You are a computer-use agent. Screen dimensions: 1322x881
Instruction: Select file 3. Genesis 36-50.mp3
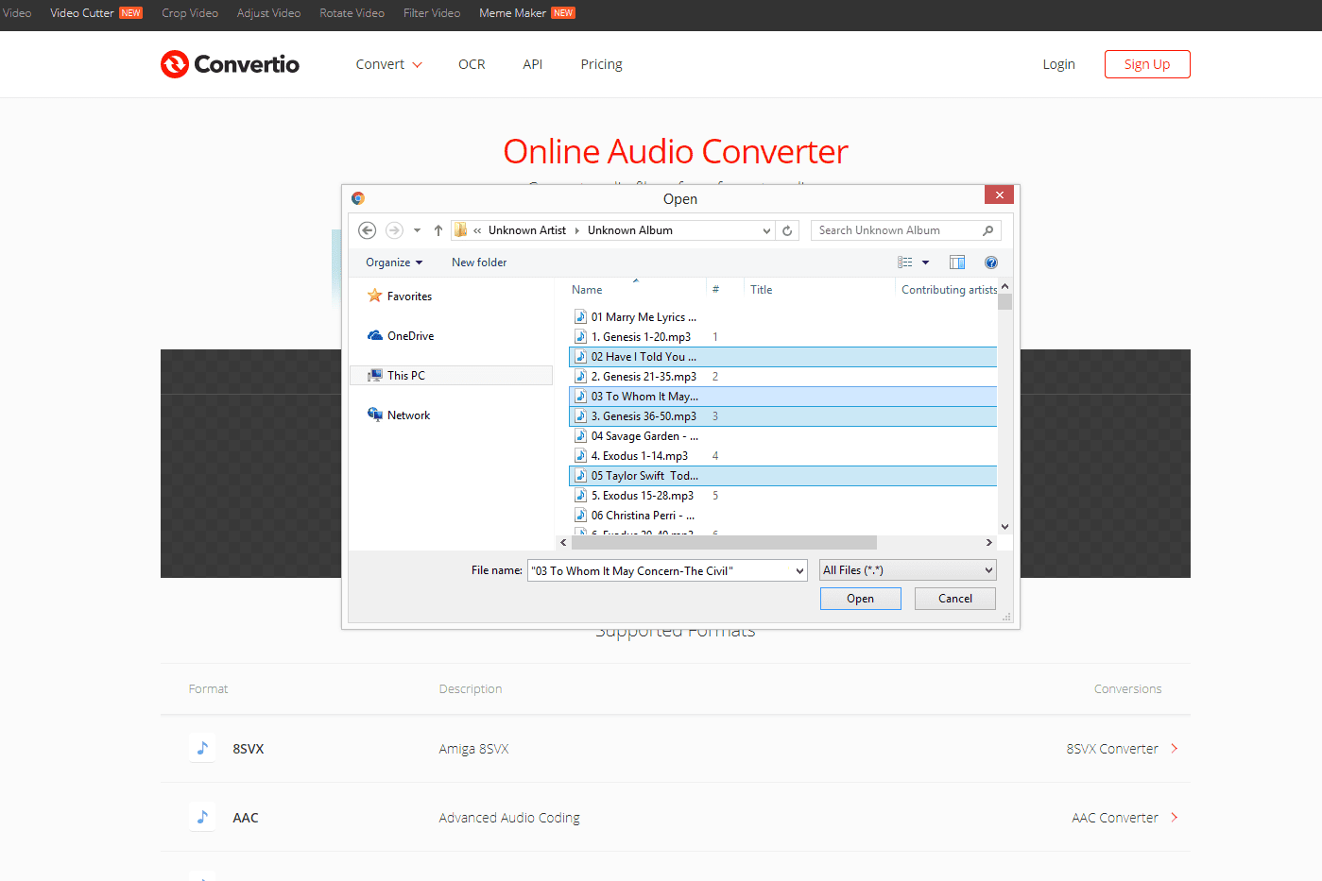click(782, 416)
